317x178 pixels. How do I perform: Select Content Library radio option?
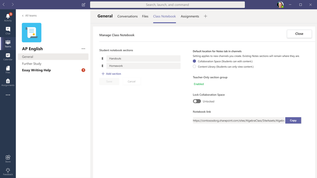[x=195, y=67]
